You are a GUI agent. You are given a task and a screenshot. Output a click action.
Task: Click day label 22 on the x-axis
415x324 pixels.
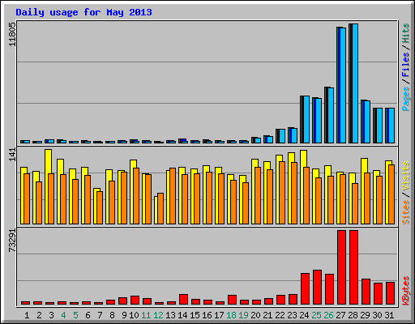click(280, 315)
